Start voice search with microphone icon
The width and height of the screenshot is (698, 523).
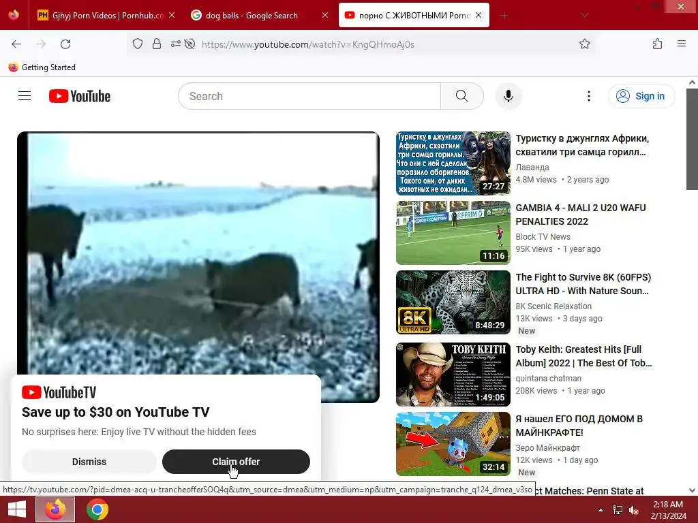click(x=508, y=96)
